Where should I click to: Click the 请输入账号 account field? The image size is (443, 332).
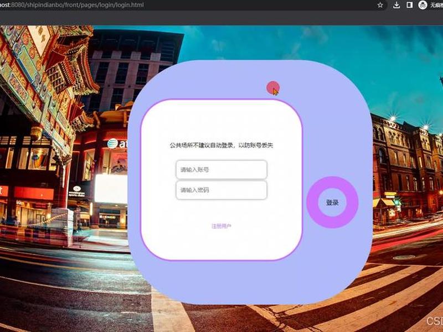pyautogui.click(x=221, y=170)
